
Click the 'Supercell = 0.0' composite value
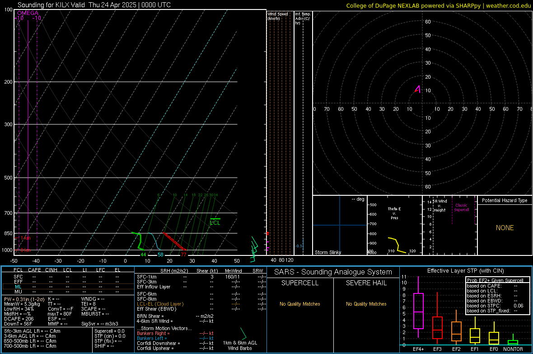coord(109,331)
